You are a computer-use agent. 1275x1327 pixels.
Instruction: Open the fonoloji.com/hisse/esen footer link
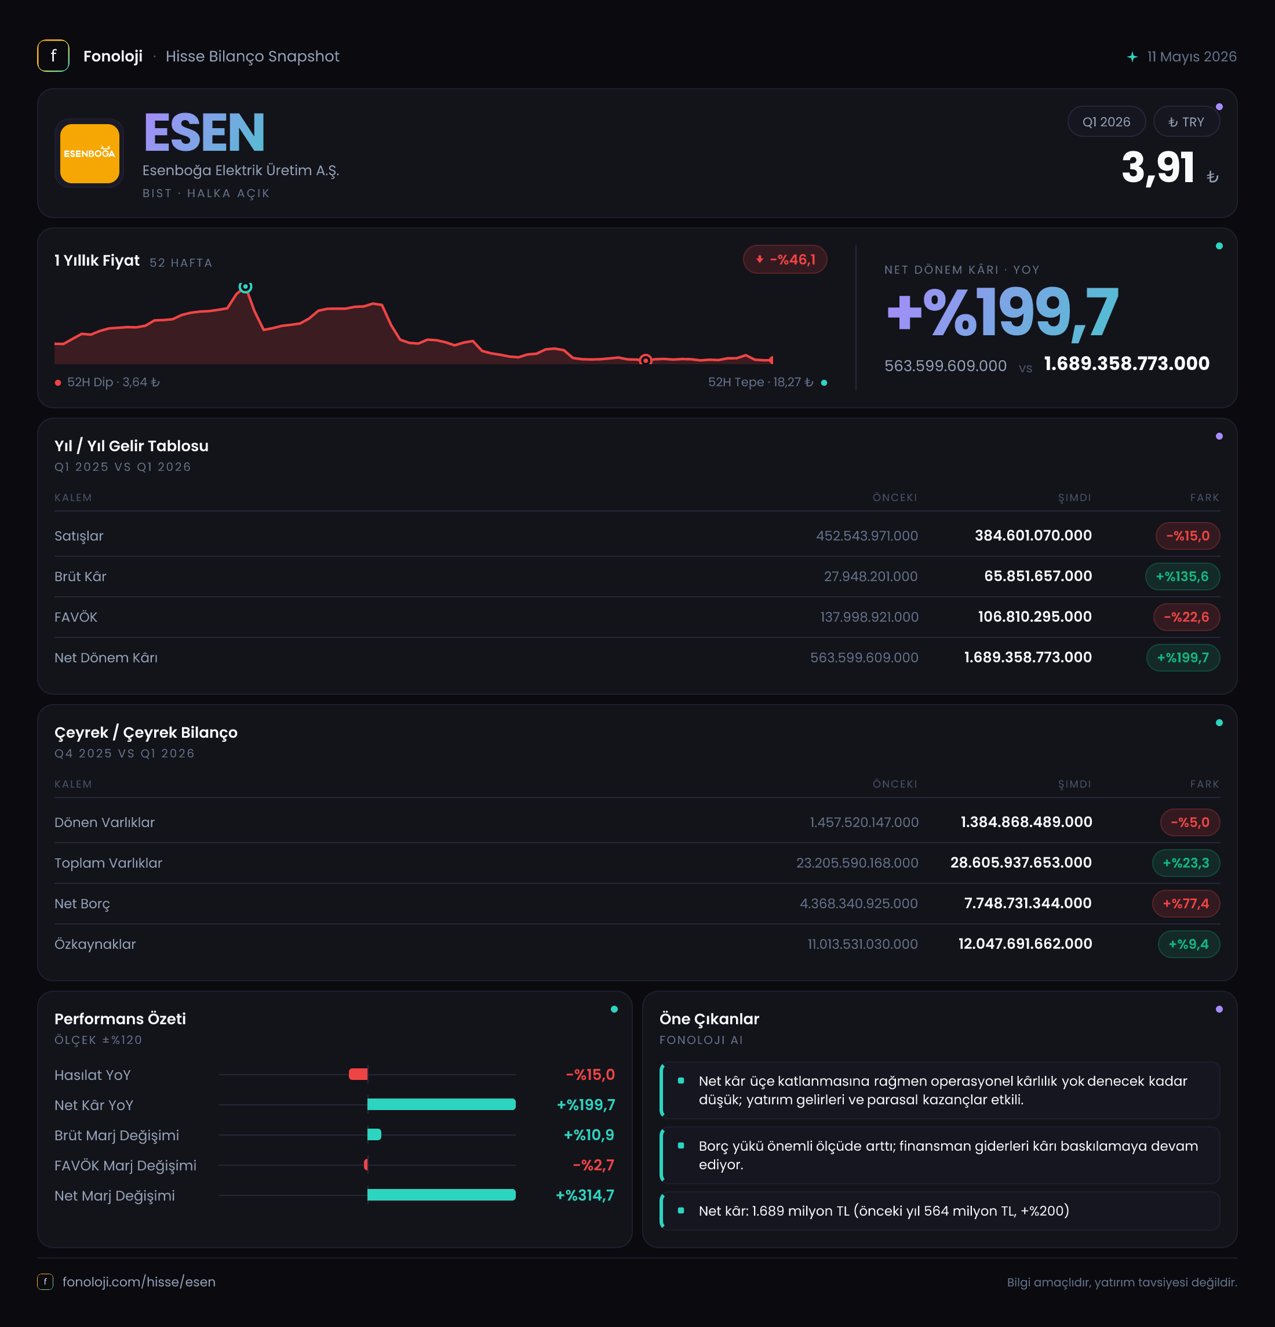coord(139,1282)
